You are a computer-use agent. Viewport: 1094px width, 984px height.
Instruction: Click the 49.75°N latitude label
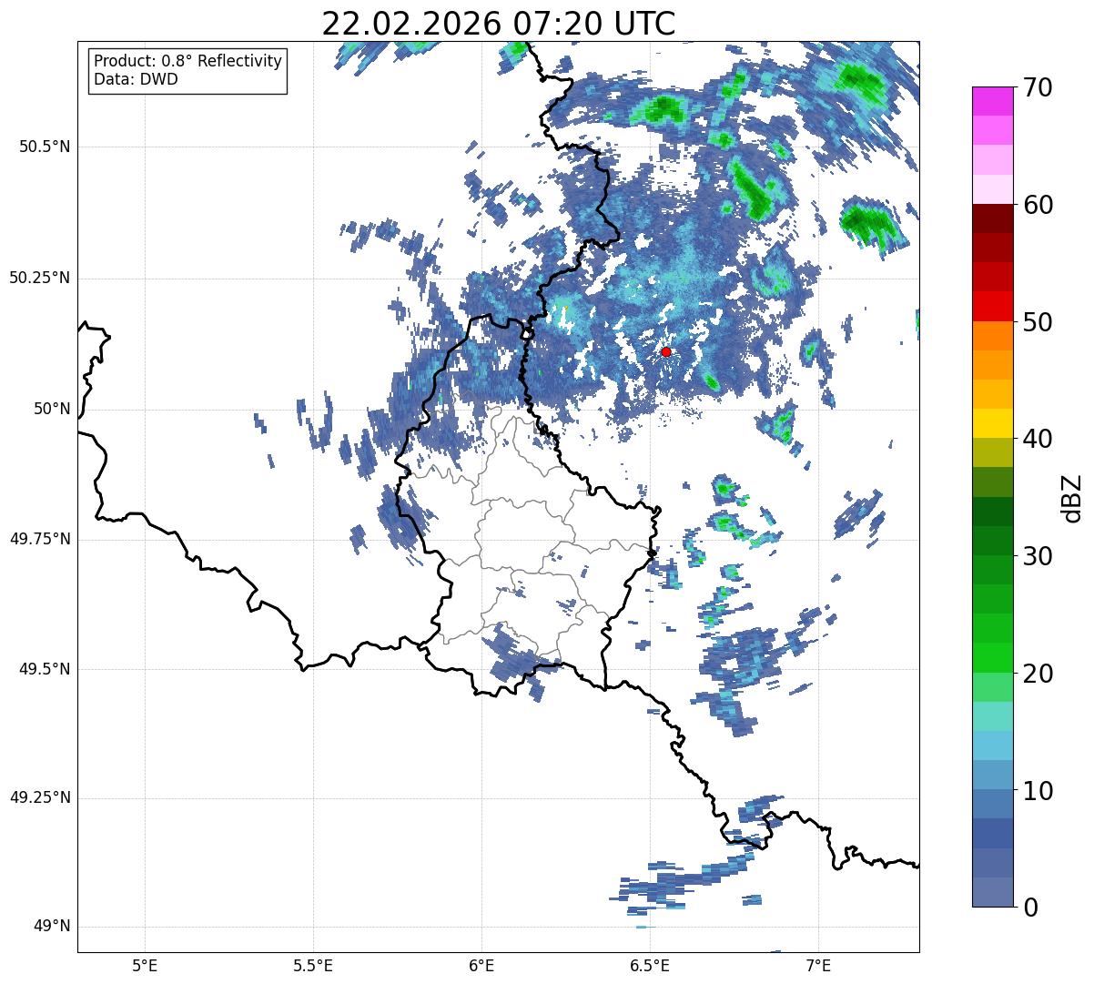pos(40,539)
